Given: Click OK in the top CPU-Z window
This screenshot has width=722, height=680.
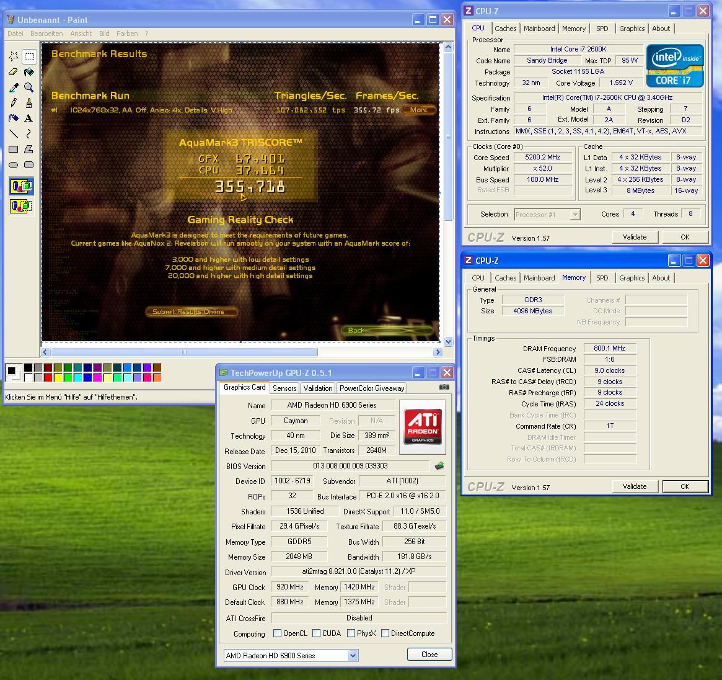Looking at the screenshot, I should point(685,237).
